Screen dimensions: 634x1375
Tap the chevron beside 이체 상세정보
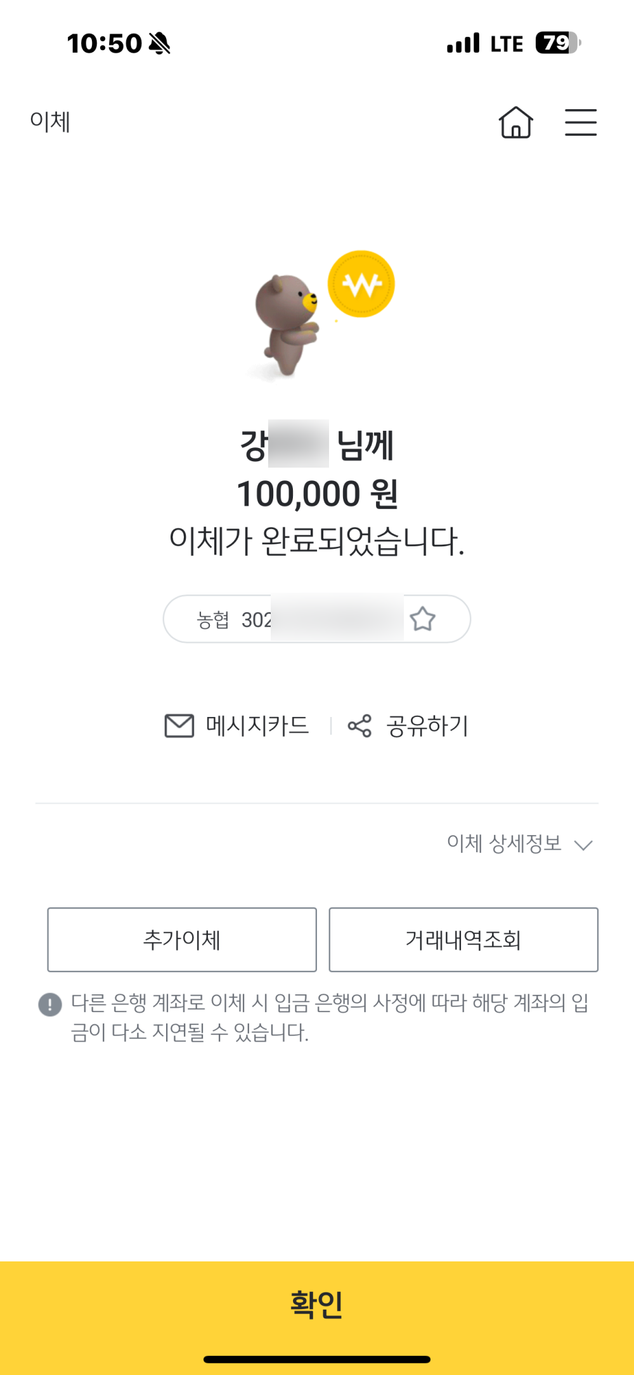tap(583, 845)
